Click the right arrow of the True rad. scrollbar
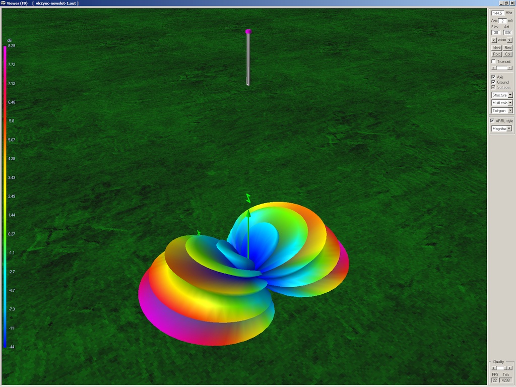This screenshot has height=387, width=516. coord(510,68)
